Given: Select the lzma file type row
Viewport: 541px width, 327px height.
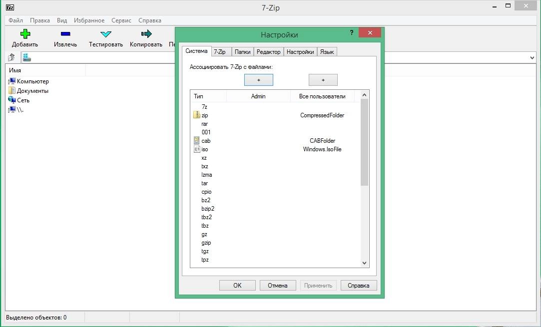Looking at the screenshot, I should click(x=275, y=175).
